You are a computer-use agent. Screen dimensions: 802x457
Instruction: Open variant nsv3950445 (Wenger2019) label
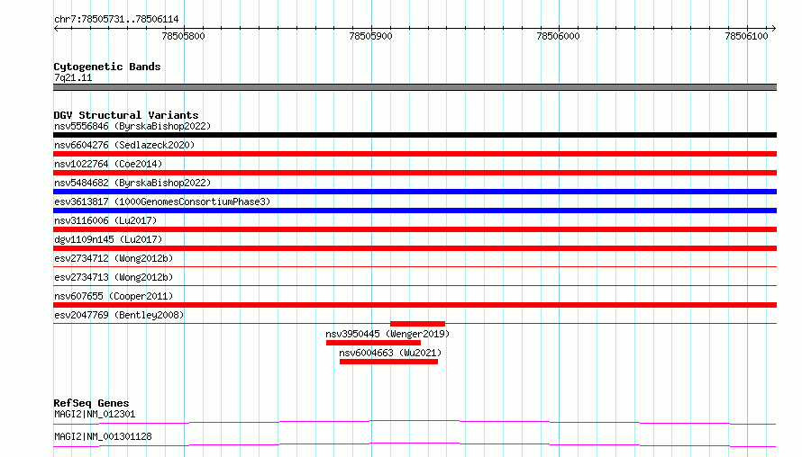click(x=387, y=334)
